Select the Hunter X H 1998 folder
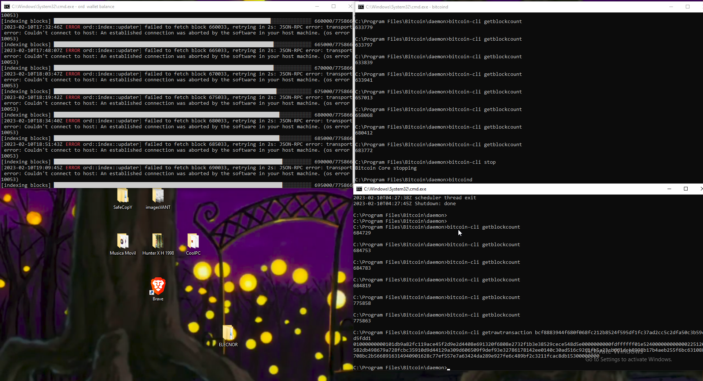This screenshot has width=703, height=381. 158,242
